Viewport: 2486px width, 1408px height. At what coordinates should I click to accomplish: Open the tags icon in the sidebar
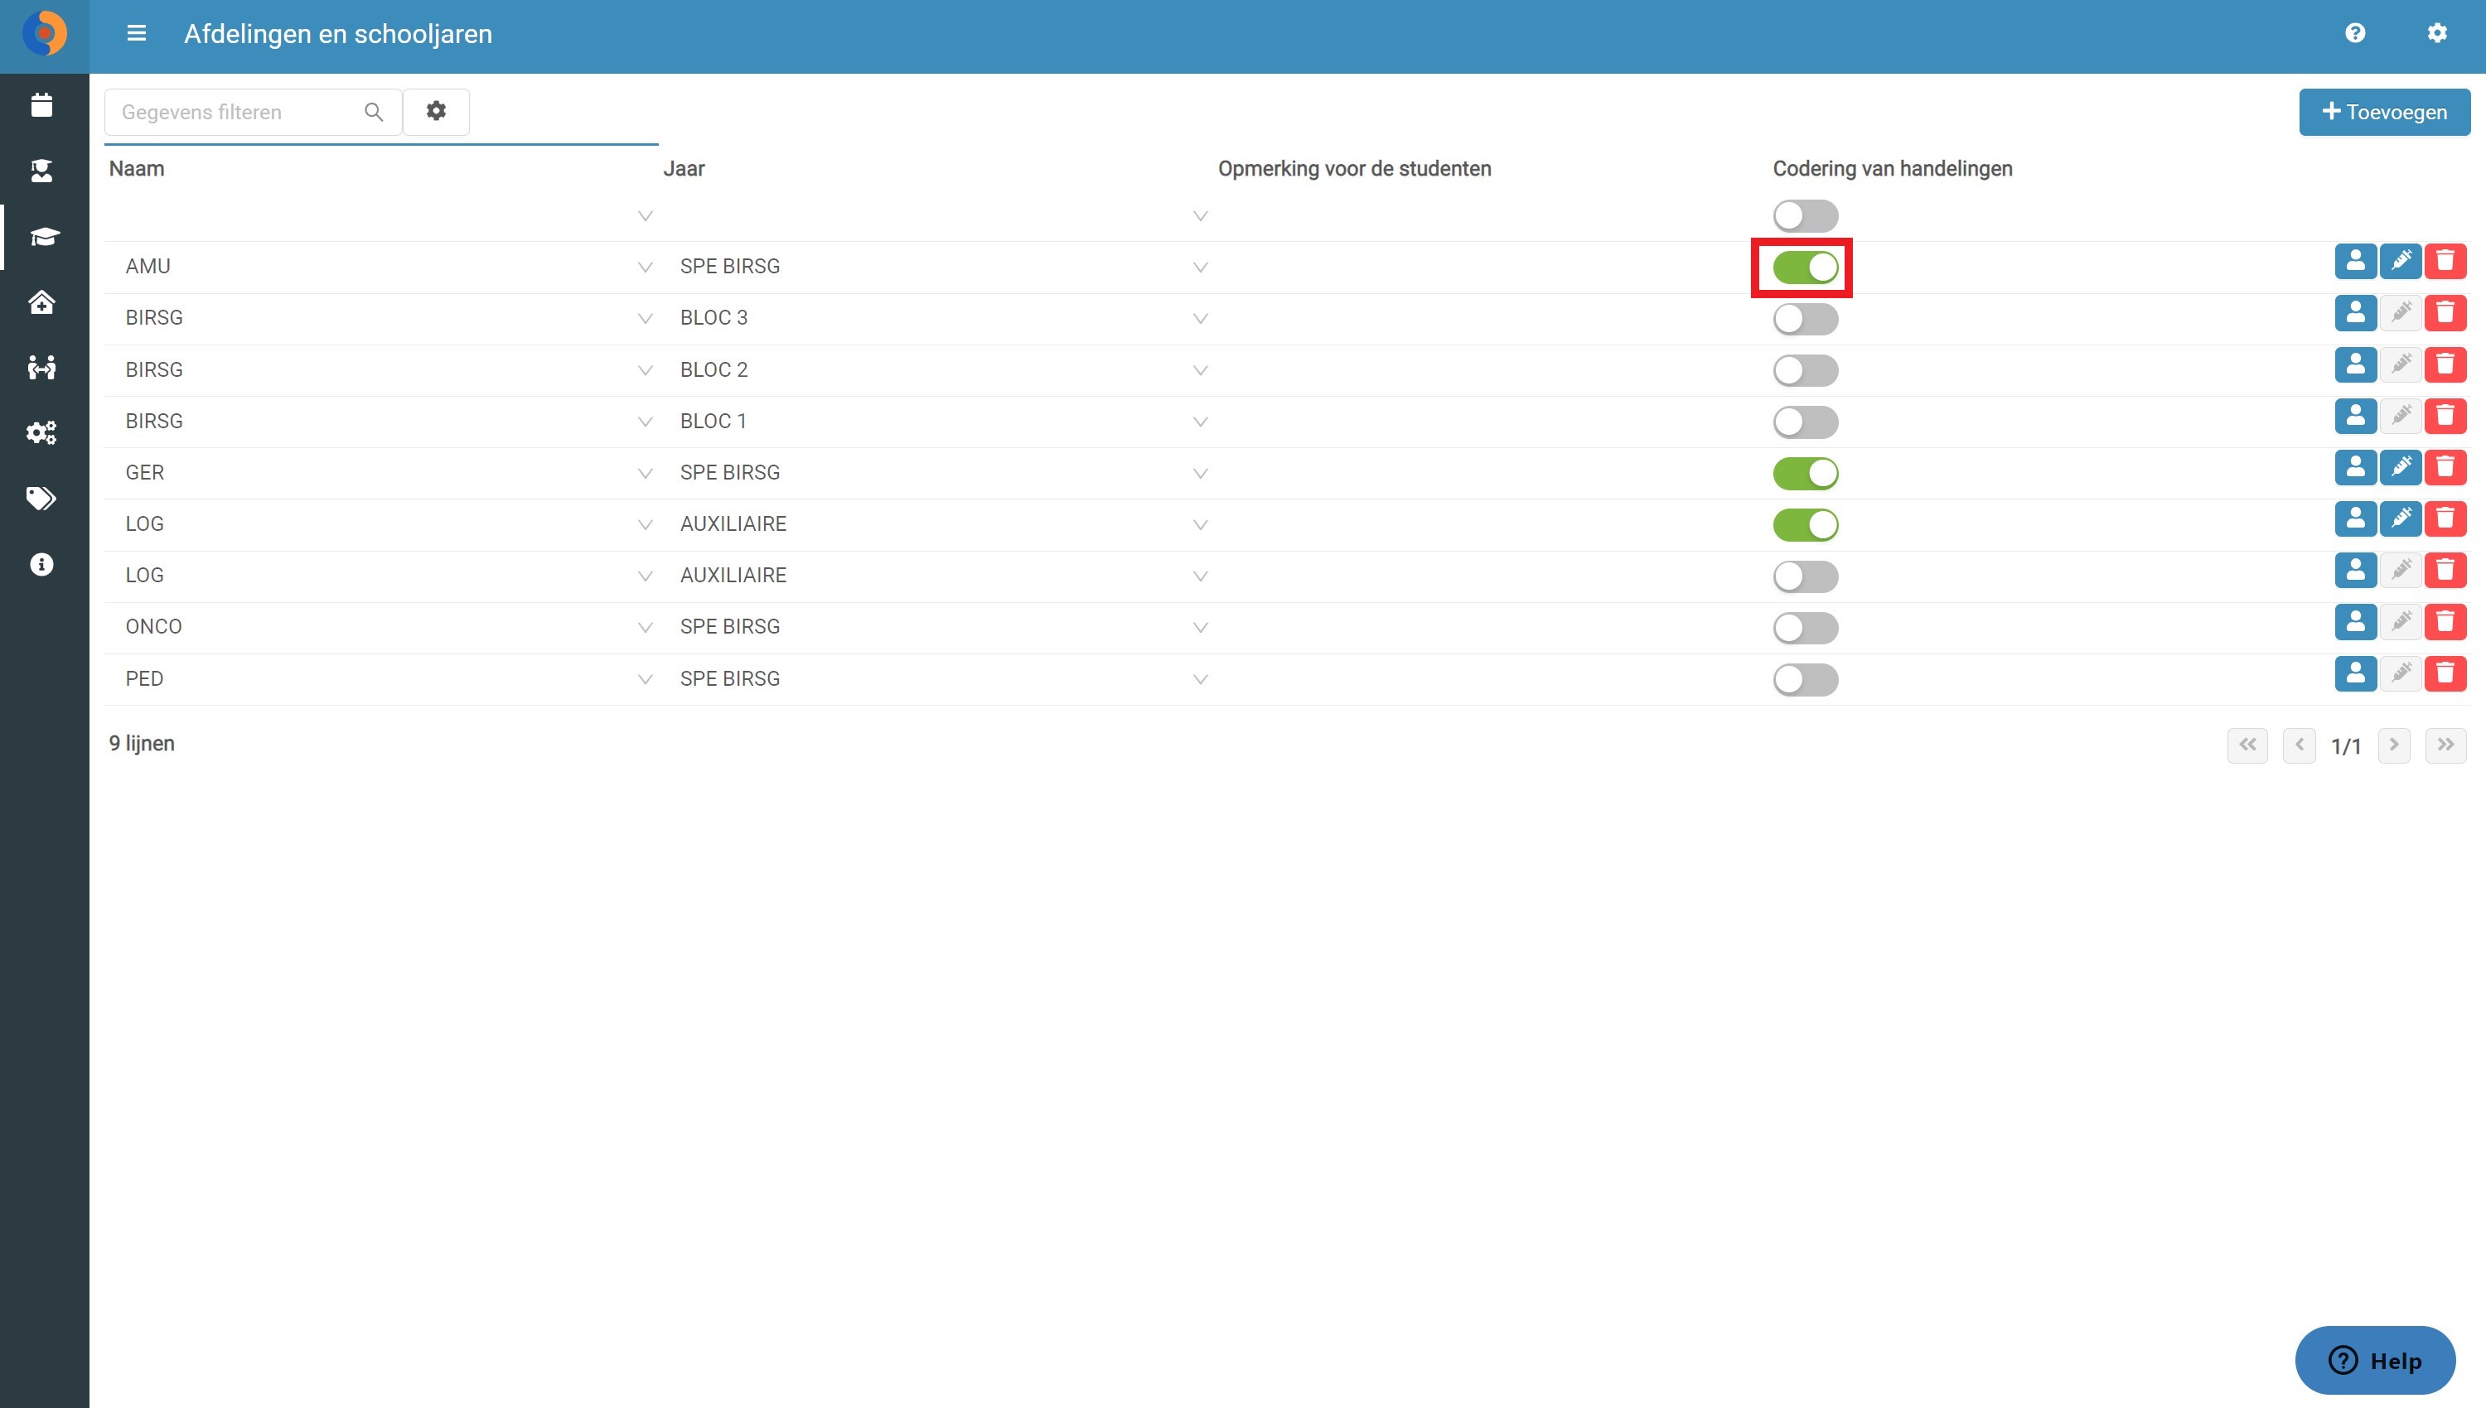[41, 498]
